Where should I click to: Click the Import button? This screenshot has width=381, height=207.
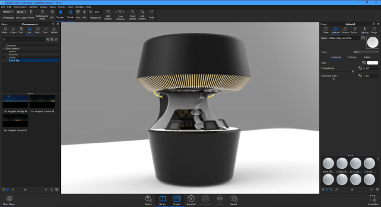point(148,201)
